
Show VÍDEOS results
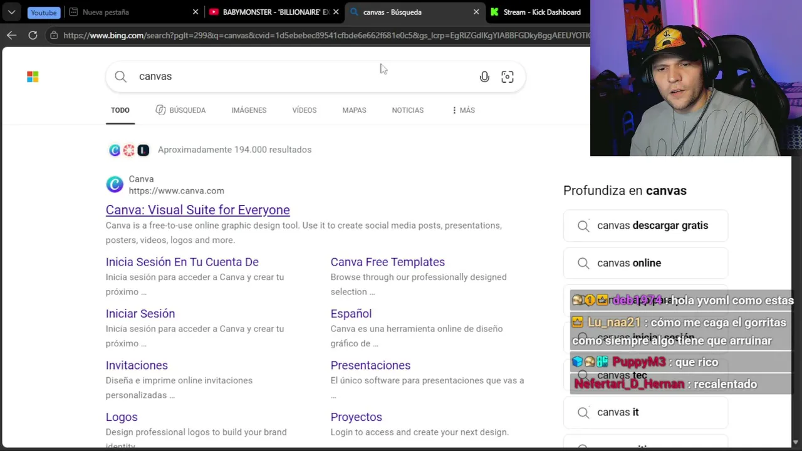tap(305, 110)
